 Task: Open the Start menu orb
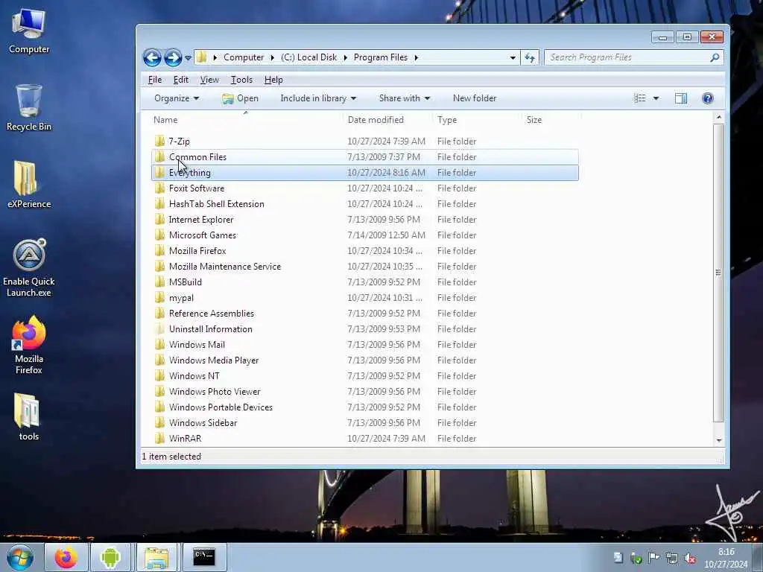[20, 557]
